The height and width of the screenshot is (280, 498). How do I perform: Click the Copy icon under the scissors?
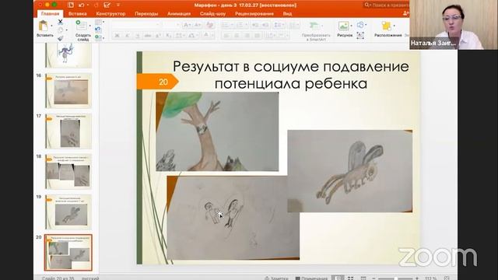click(60, 30)
